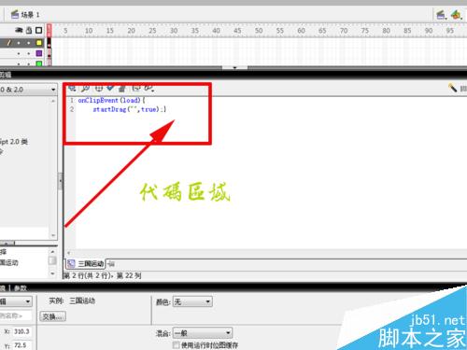Click Insert target path crosshair icon
This screenshot has width=467, height=350.
[x=98, y=89]
